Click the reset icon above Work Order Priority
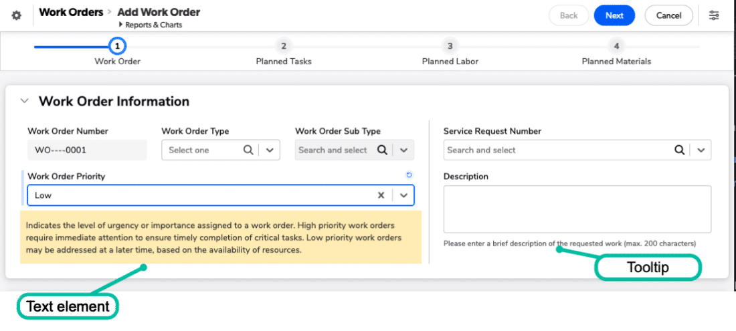This screenshot has width=736, height=331. click(409, 175)
